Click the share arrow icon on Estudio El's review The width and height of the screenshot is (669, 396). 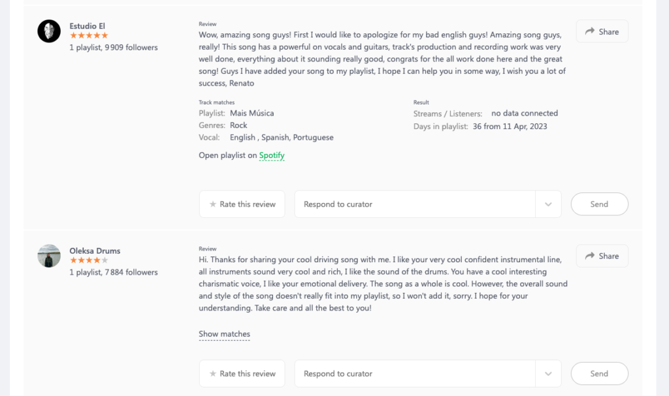(590, 31)
